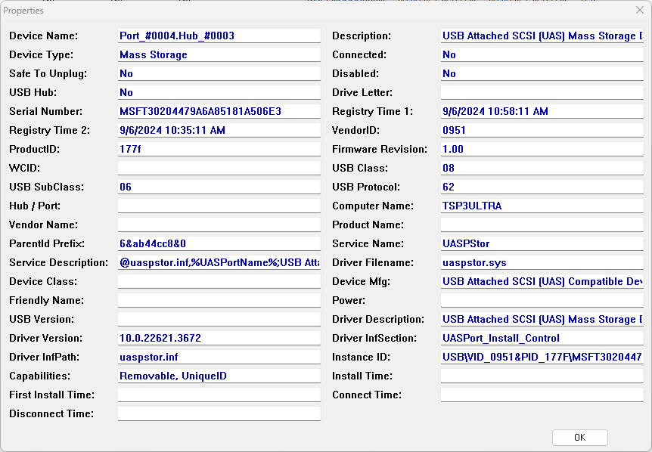Screen dimensions: 652x452
Task: Click the Description field at top right
Action: [542, 36]
